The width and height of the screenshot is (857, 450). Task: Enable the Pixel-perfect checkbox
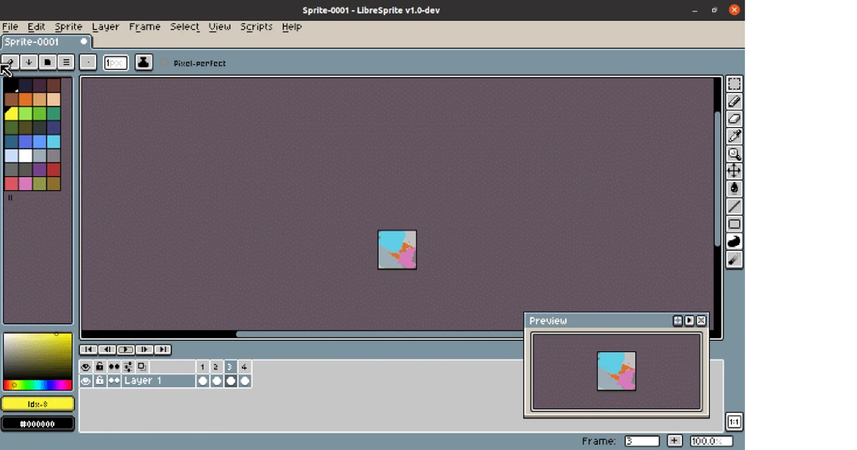[x=164, y=64]
